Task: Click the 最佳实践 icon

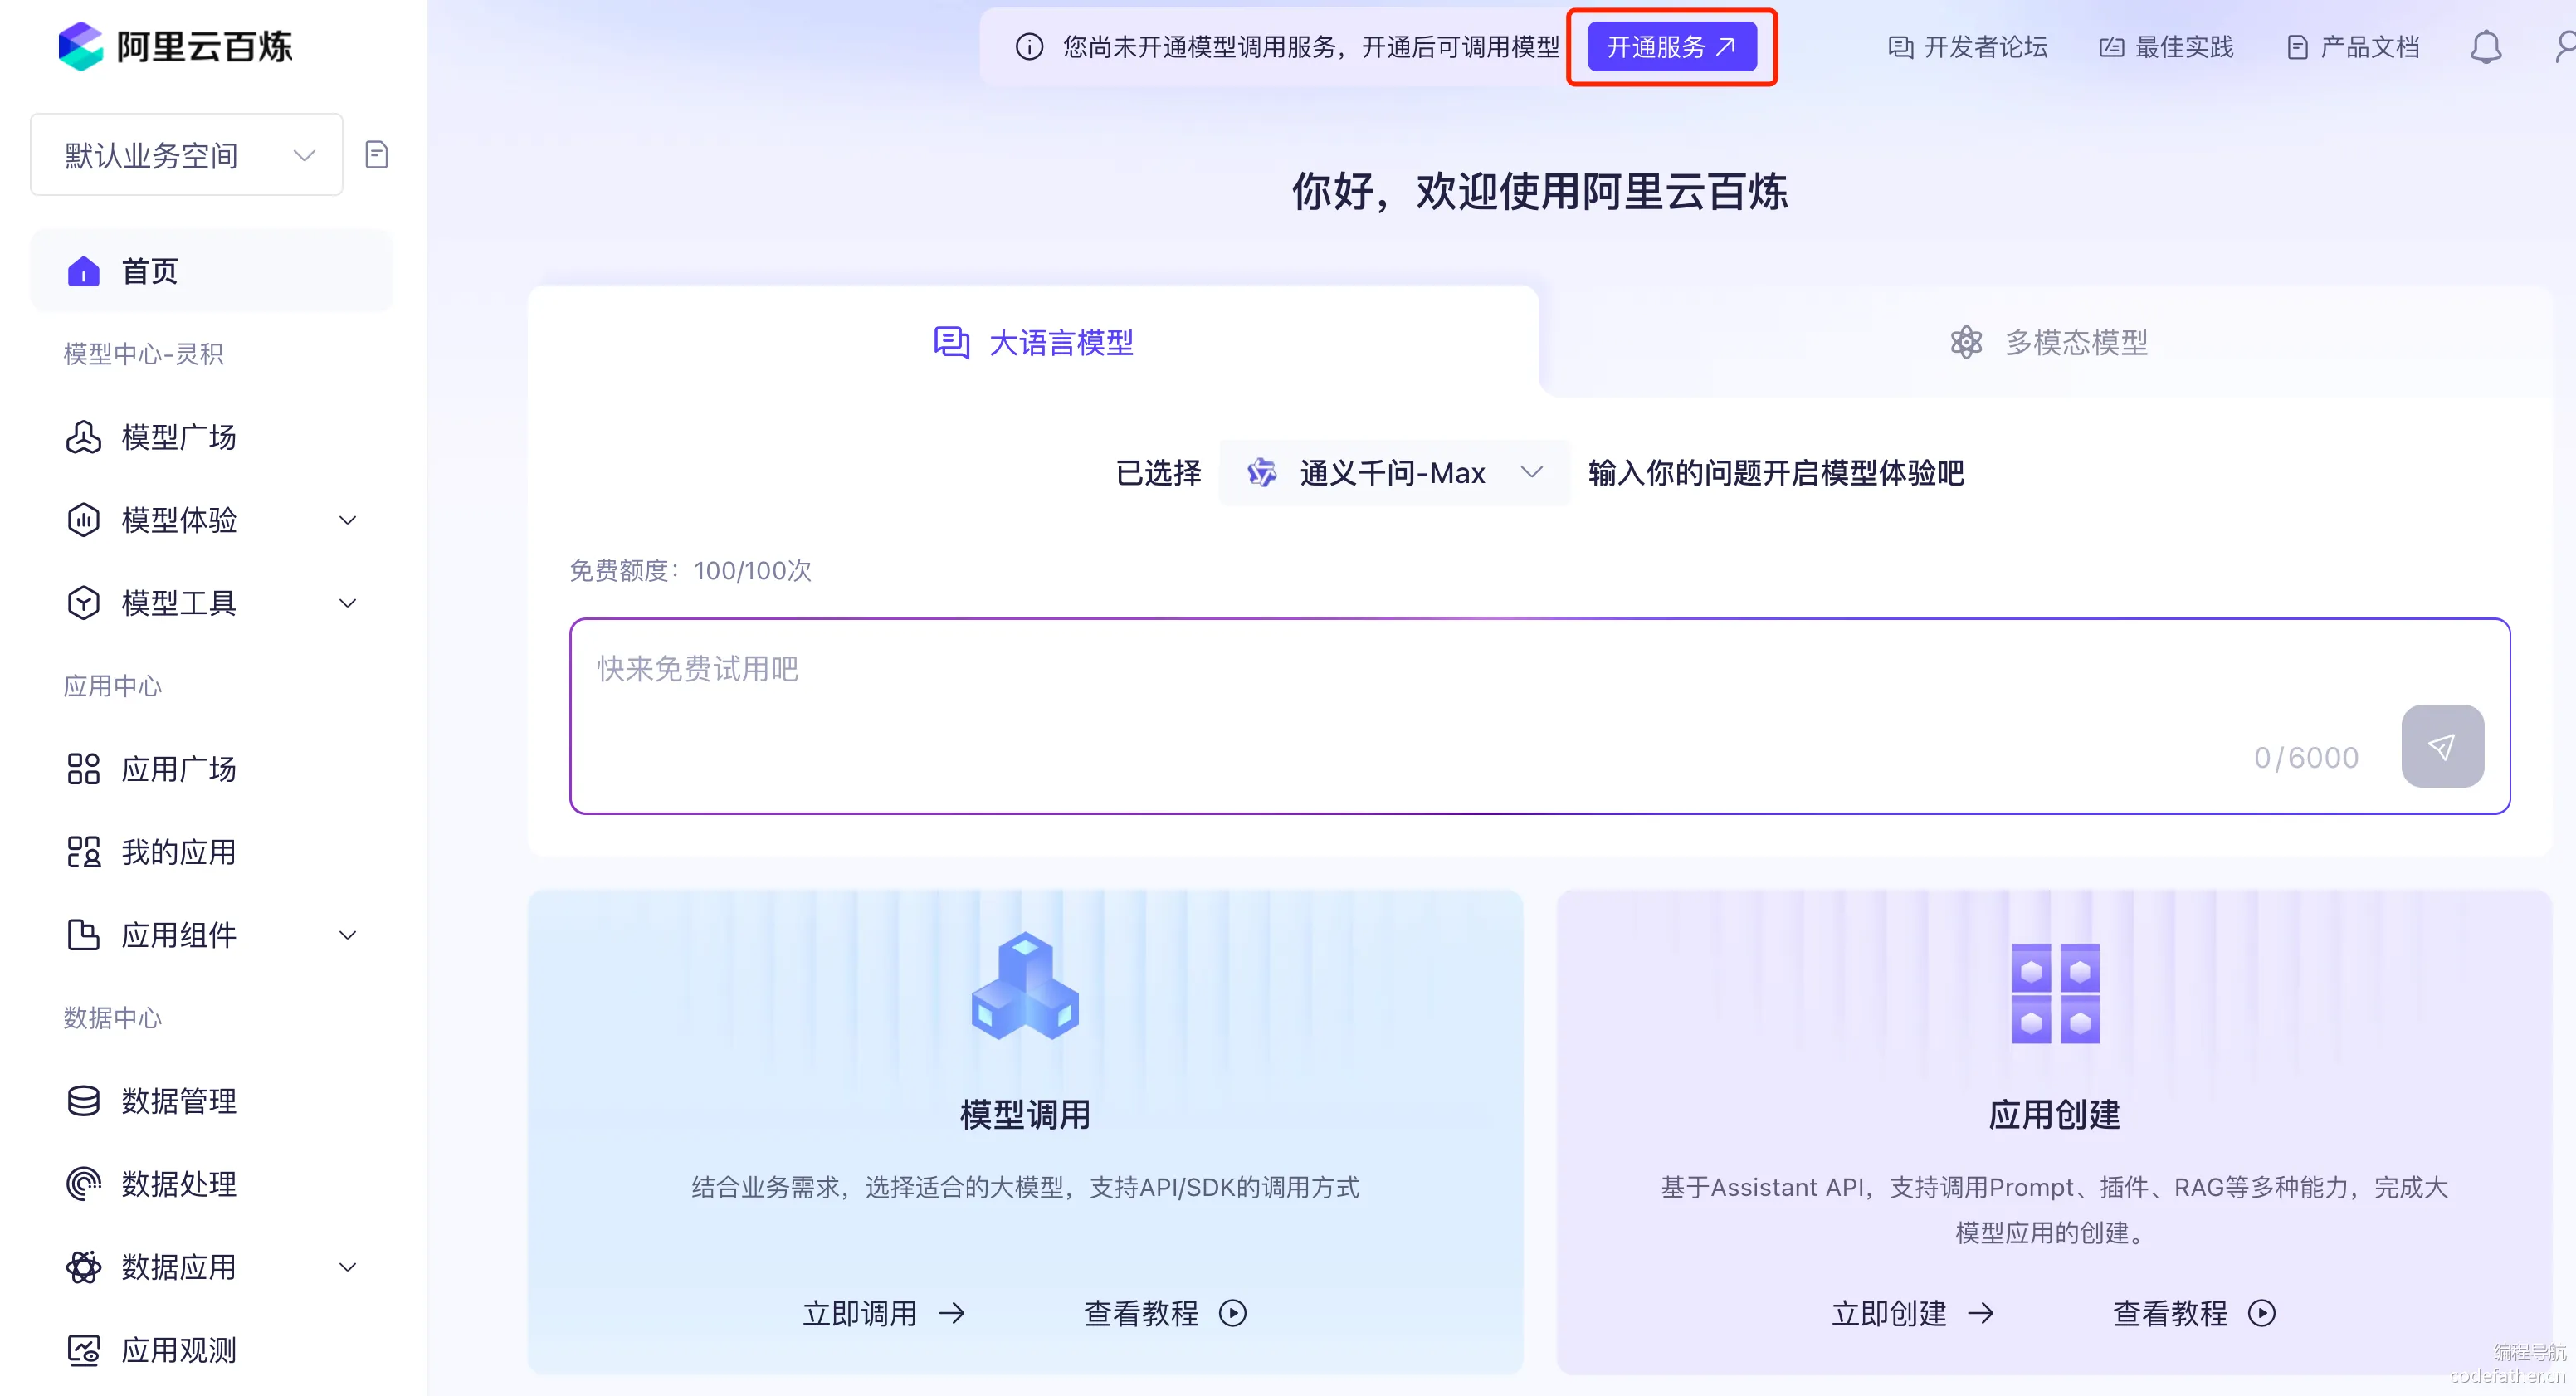Action: (2111, 47)
